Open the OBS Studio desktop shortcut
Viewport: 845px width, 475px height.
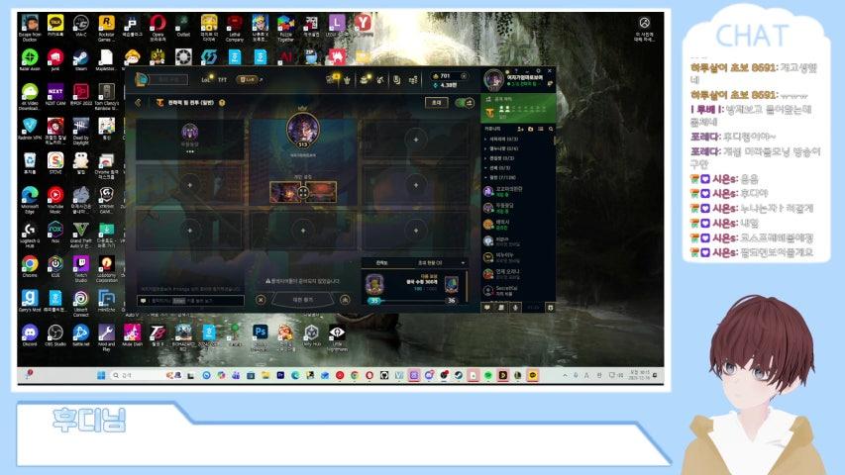pyautogui.click(x=55, y=335)
